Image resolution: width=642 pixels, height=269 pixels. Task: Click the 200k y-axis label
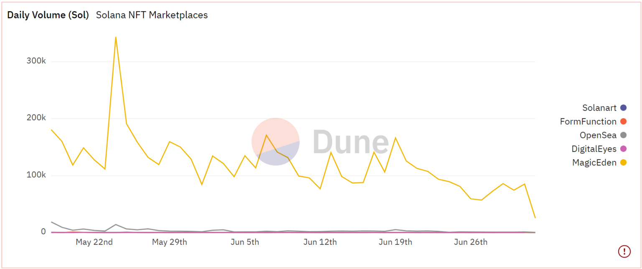click(x=36, y=118)
